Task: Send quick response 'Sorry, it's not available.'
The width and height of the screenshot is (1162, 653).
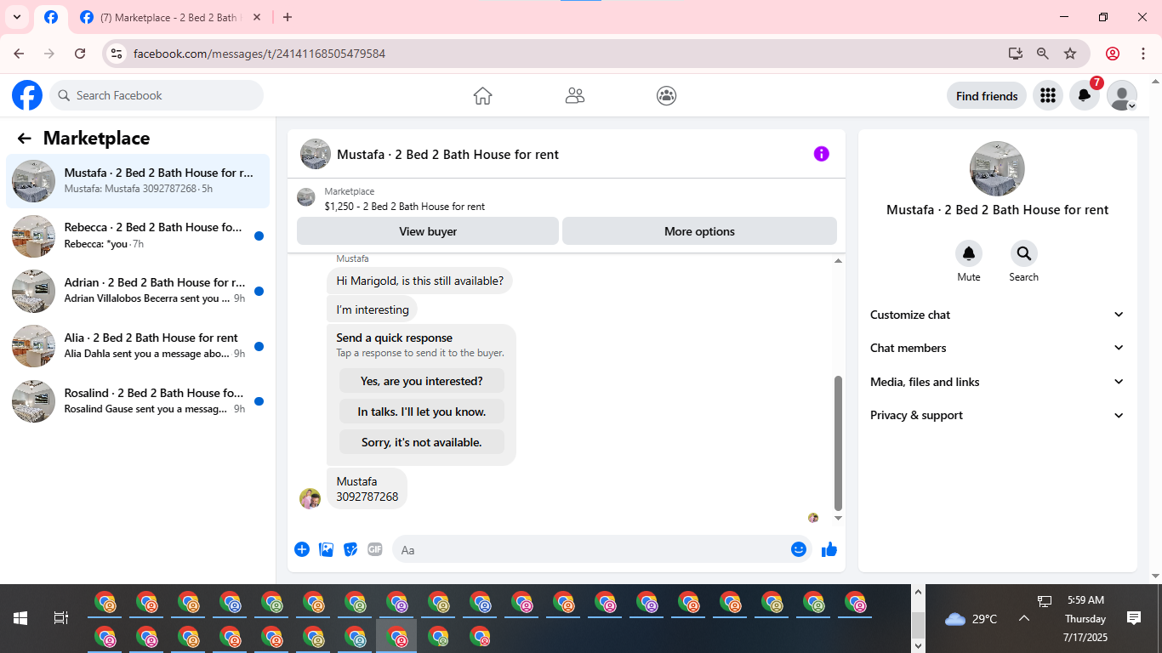Action: point(422,442)
